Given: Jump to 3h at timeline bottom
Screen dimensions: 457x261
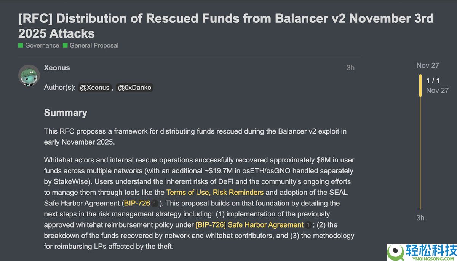Looking at the screenshot, I should [420, 218].
